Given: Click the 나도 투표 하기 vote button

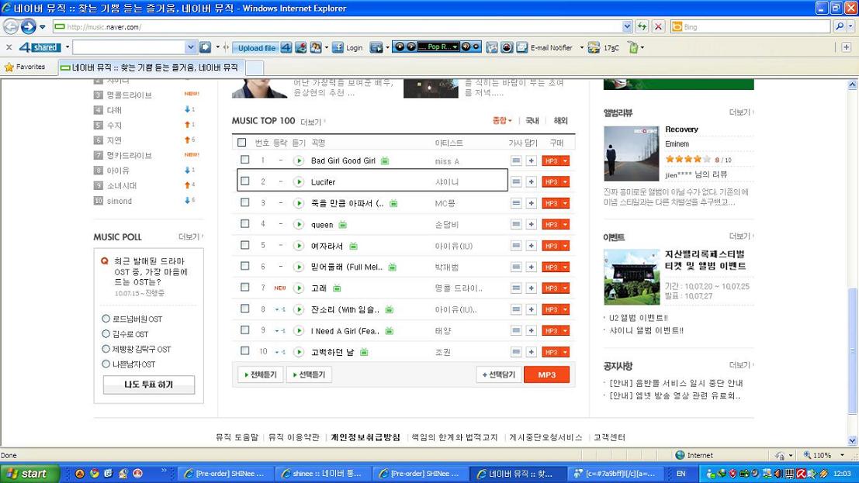Looking at the screenshot, I should (x=148, y=385).
